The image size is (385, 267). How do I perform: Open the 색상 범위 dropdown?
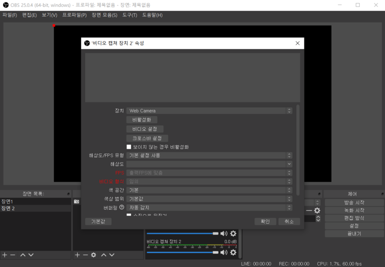[209, 199]
